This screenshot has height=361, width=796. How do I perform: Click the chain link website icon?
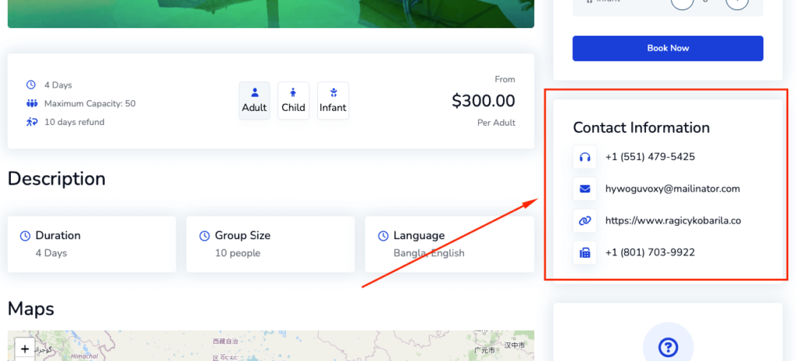[x=585, y=221]
